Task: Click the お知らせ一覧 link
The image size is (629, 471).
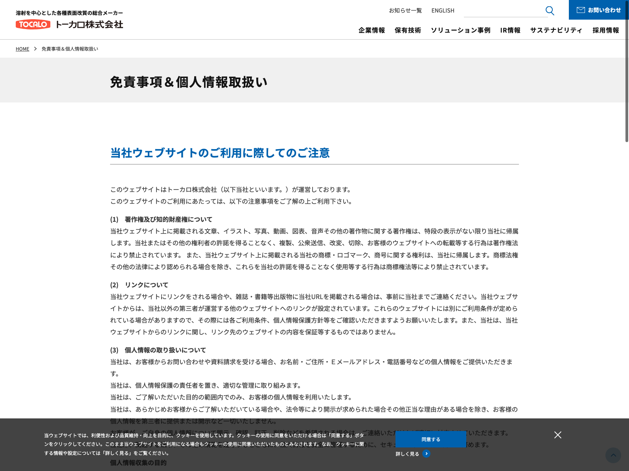Action: pyautogui.click(x=405, y=11)
